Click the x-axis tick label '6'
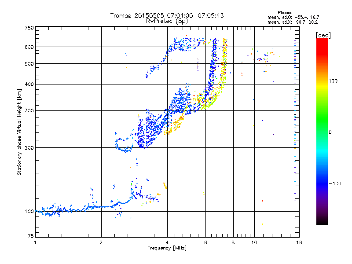Viewport: 352px width, 264px height. click(x=205, y=242)
